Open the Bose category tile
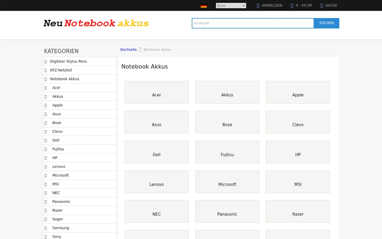This screenshot has width=382, height=239. (227, 122)
